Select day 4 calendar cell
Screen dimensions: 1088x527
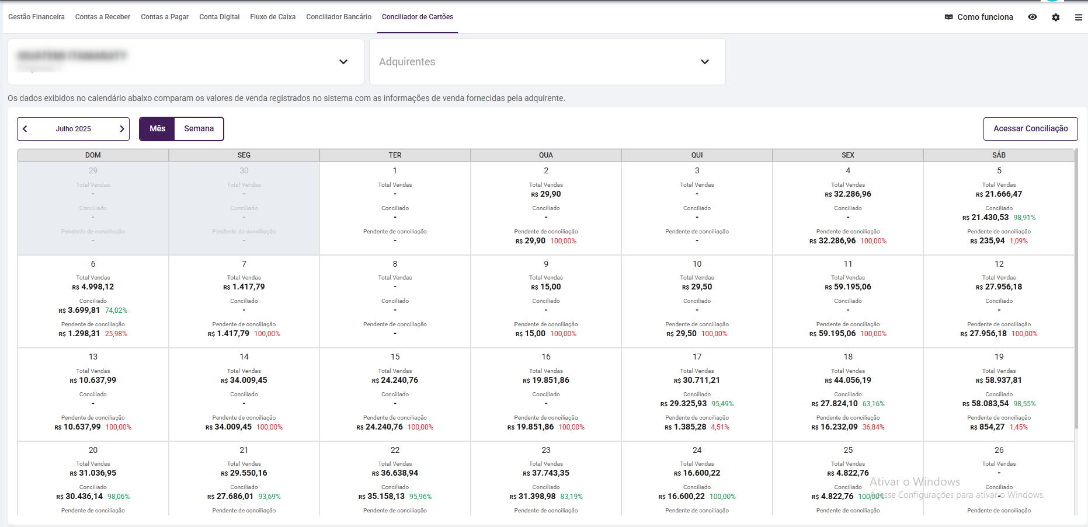coord(848,208)
